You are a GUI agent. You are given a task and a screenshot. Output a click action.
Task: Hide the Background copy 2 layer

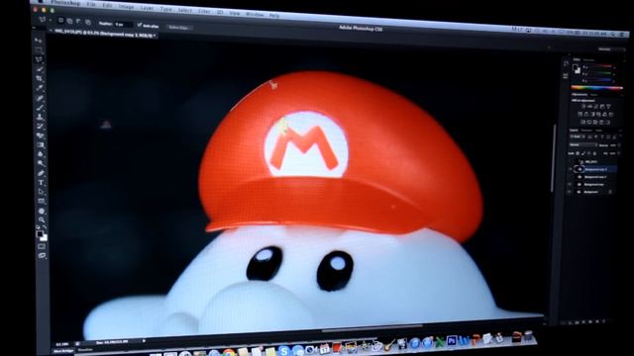pos(571,169)
